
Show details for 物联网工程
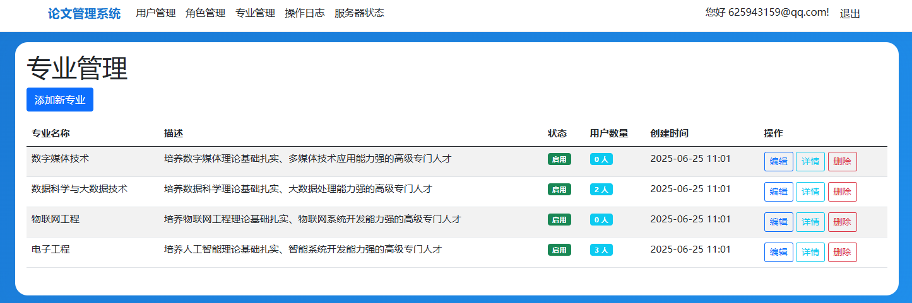[x=810, y=222]
